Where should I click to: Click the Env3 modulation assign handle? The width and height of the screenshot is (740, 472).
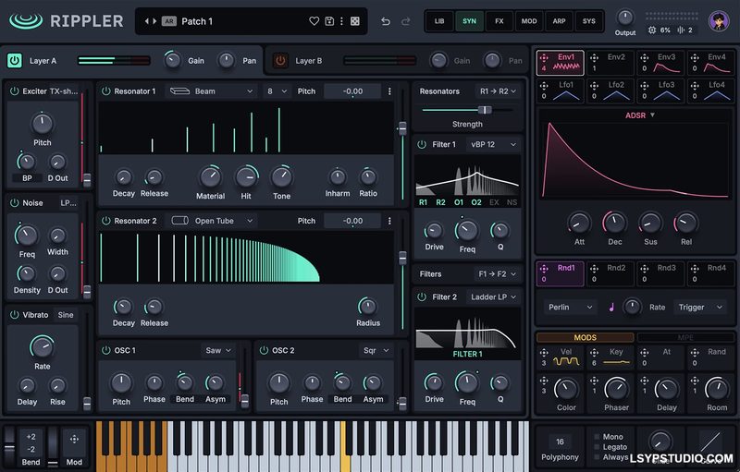coord(644,57)
